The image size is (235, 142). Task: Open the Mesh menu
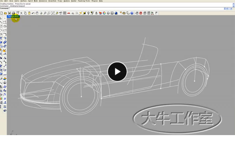(x=36, y=1)
